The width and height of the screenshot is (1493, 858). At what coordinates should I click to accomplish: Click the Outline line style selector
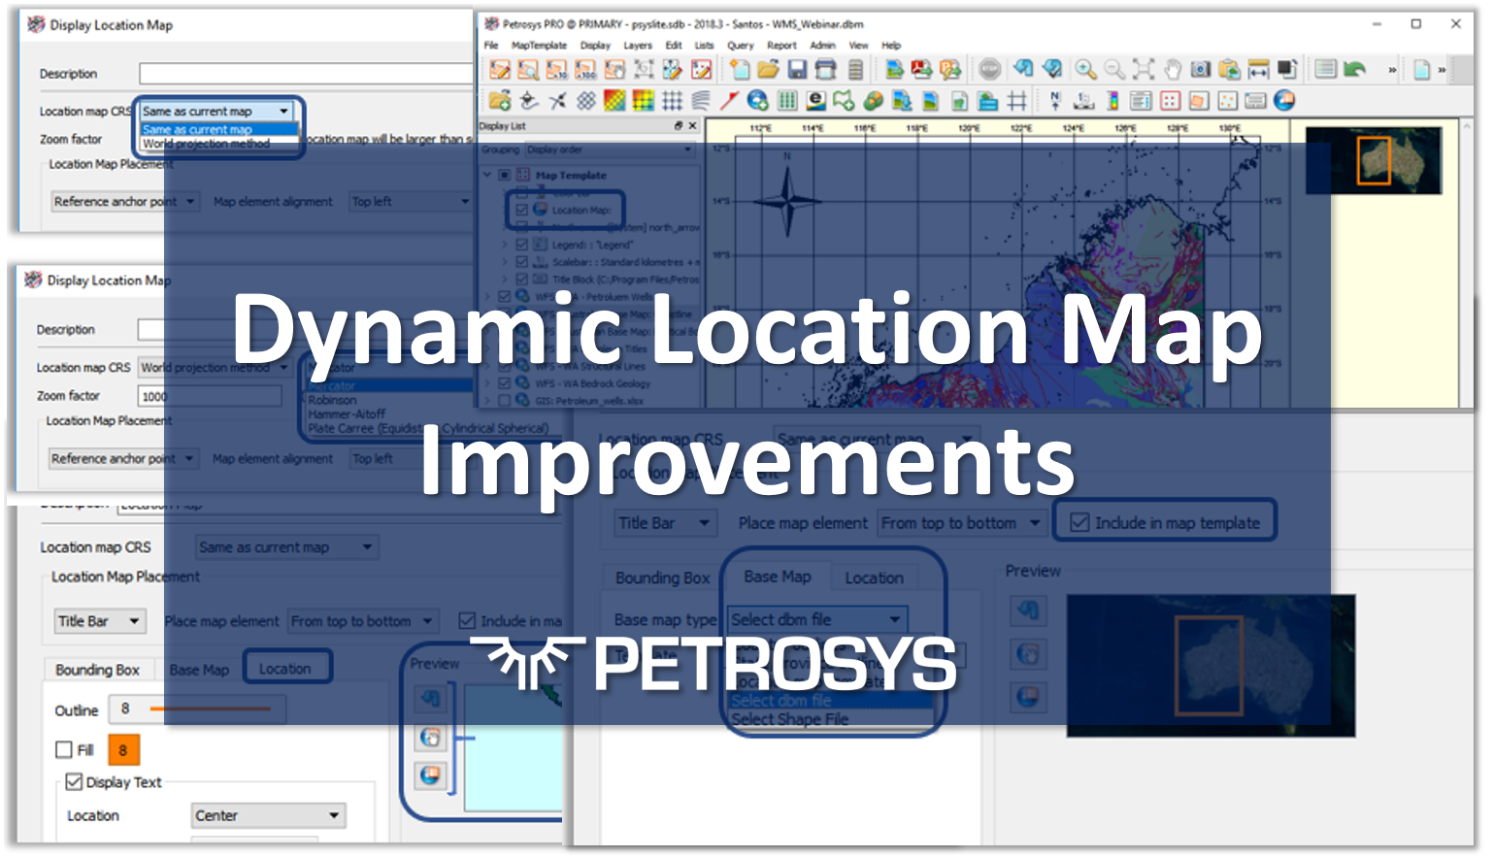(x=197, y=709)
